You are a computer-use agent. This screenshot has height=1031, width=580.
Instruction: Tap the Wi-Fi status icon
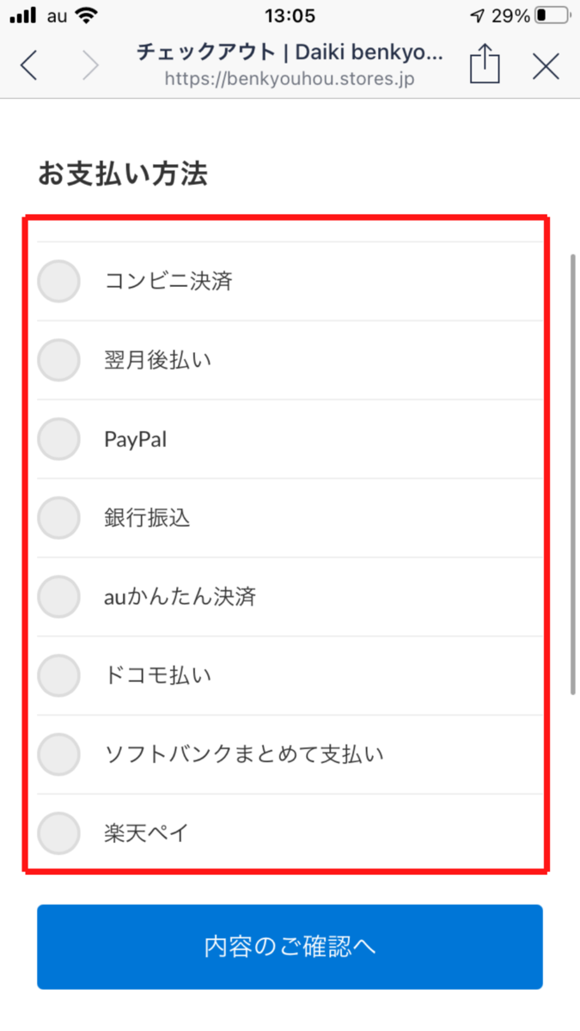coord(85,15)
